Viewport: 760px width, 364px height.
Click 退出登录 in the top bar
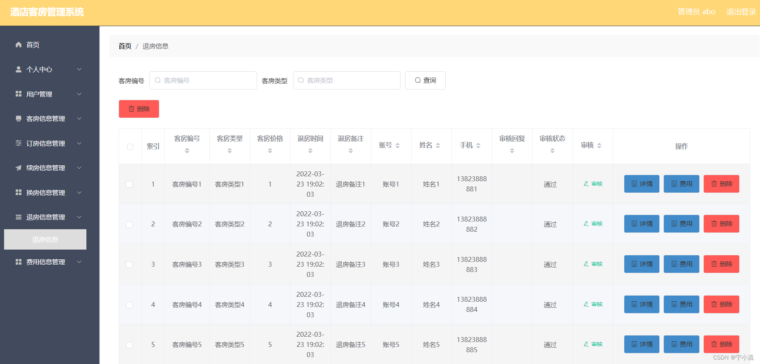coord(741,12)
